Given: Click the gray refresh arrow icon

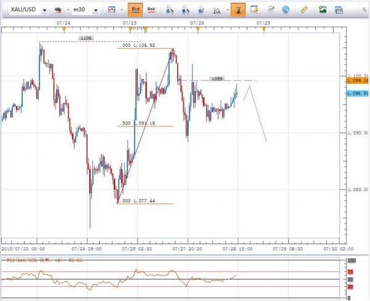Looking at the screenshot, I should point(269,10).
